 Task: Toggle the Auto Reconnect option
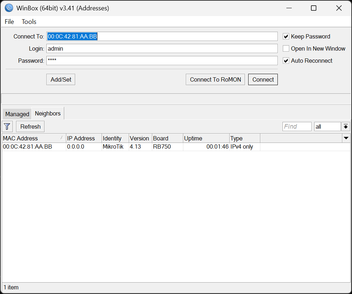286,61
